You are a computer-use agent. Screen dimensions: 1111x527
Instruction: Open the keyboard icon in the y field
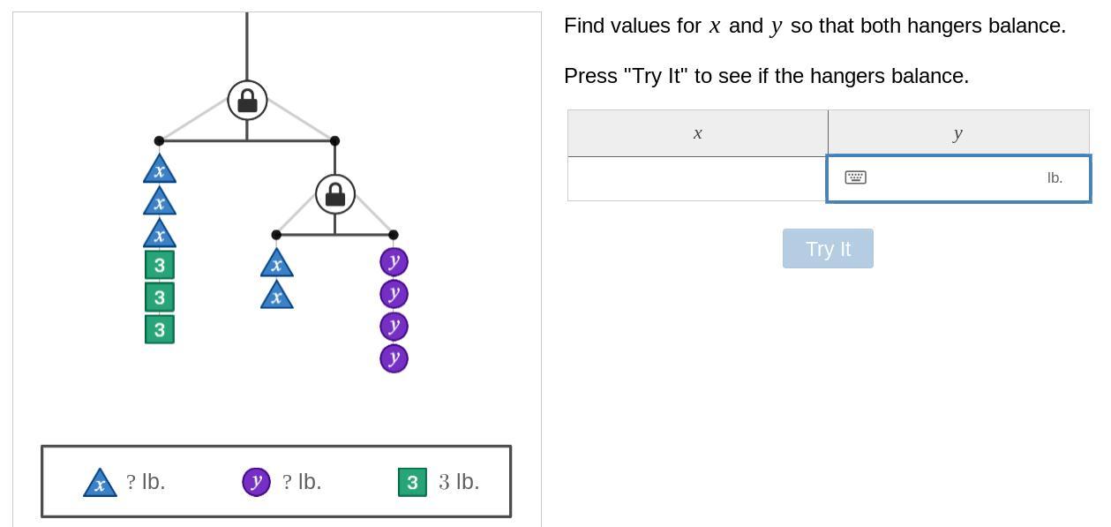pos(855,177)
